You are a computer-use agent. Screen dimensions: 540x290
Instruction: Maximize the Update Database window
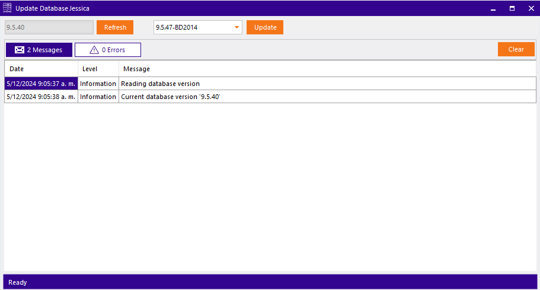pyautogui.click(x=512, y=8)
